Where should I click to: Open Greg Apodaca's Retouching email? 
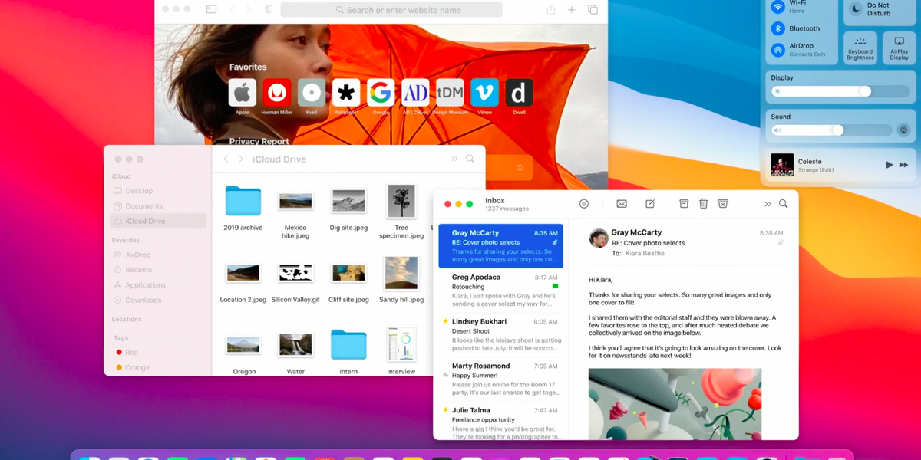pyautogui.click(x=500, y=291)
